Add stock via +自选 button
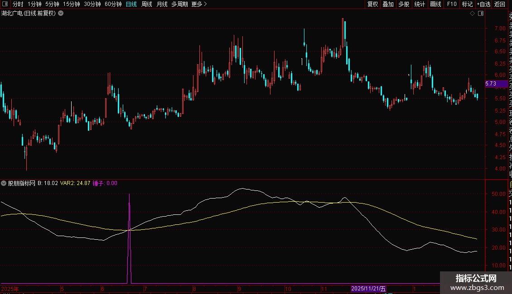 (x=483, y=4)
